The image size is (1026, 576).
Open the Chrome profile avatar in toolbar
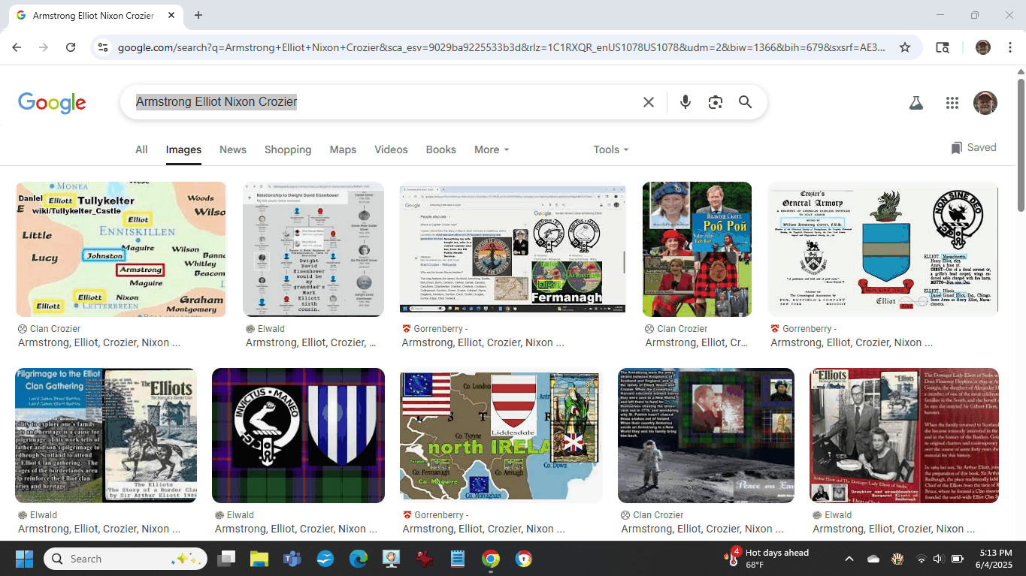click(x=983, y=47)
